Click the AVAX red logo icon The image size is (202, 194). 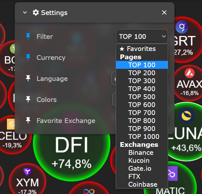(190, 73)
